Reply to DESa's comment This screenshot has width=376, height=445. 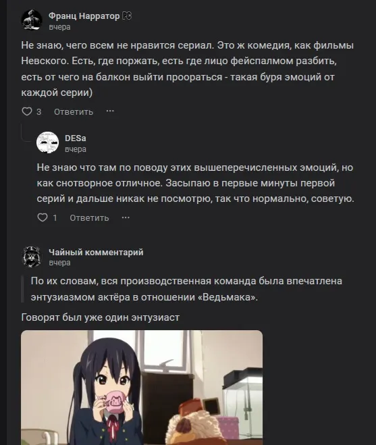point(89,218)
